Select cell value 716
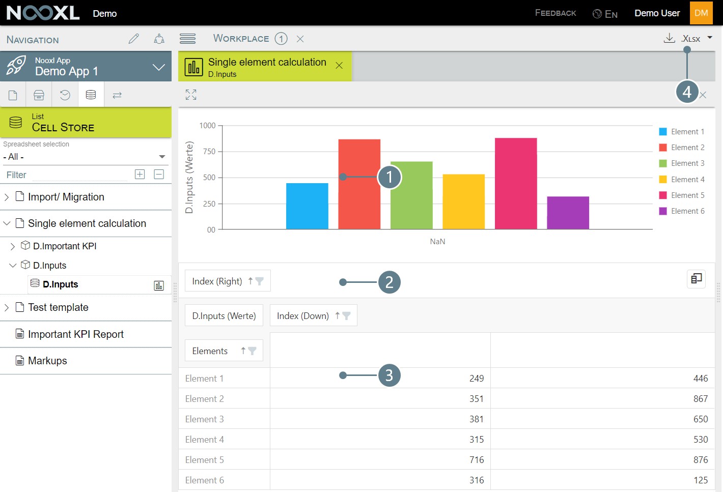The width and height of the screenshot is (723, 492). 380,459
